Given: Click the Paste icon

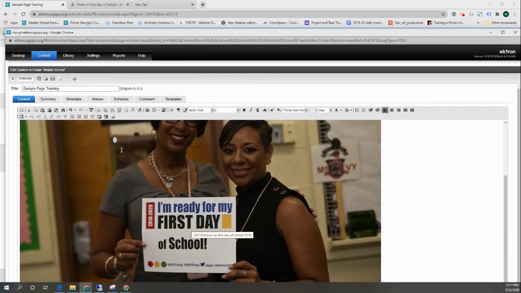Looking at the screenshot, I should [x=42, y=110].
